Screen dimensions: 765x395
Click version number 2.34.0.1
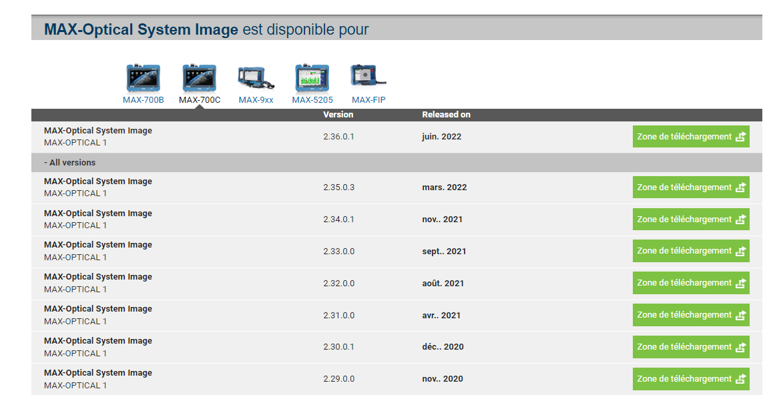[338, 220]
